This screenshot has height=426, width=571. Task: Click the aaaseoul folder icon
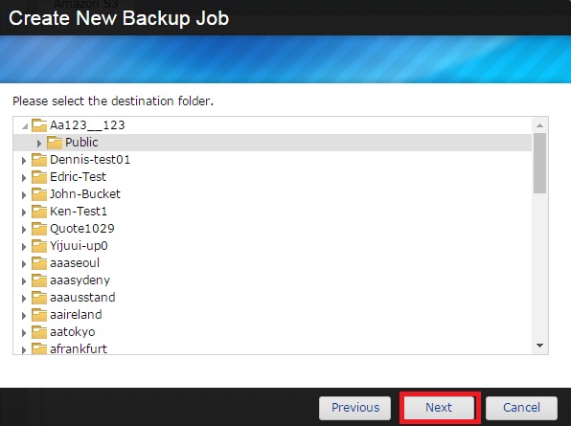(39, 263)
